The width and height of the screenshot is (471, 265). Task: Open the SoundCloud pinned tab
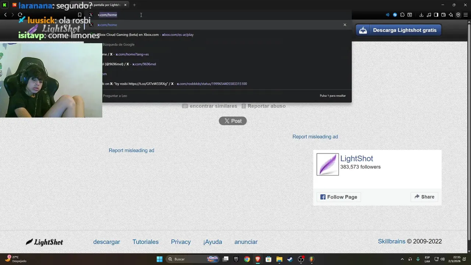14,5
